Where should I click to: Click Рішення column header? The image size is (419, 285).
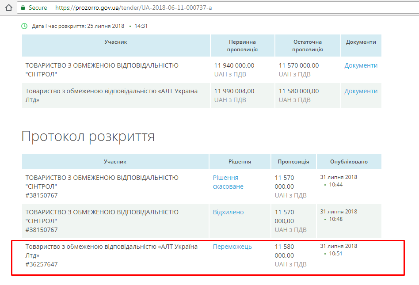(240, 162)
